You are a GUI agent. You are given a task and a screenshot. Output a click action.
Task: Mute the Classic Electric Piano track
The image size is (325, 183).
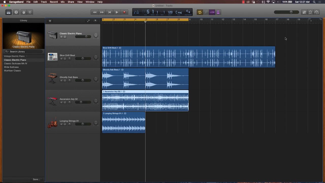(61, 37)
